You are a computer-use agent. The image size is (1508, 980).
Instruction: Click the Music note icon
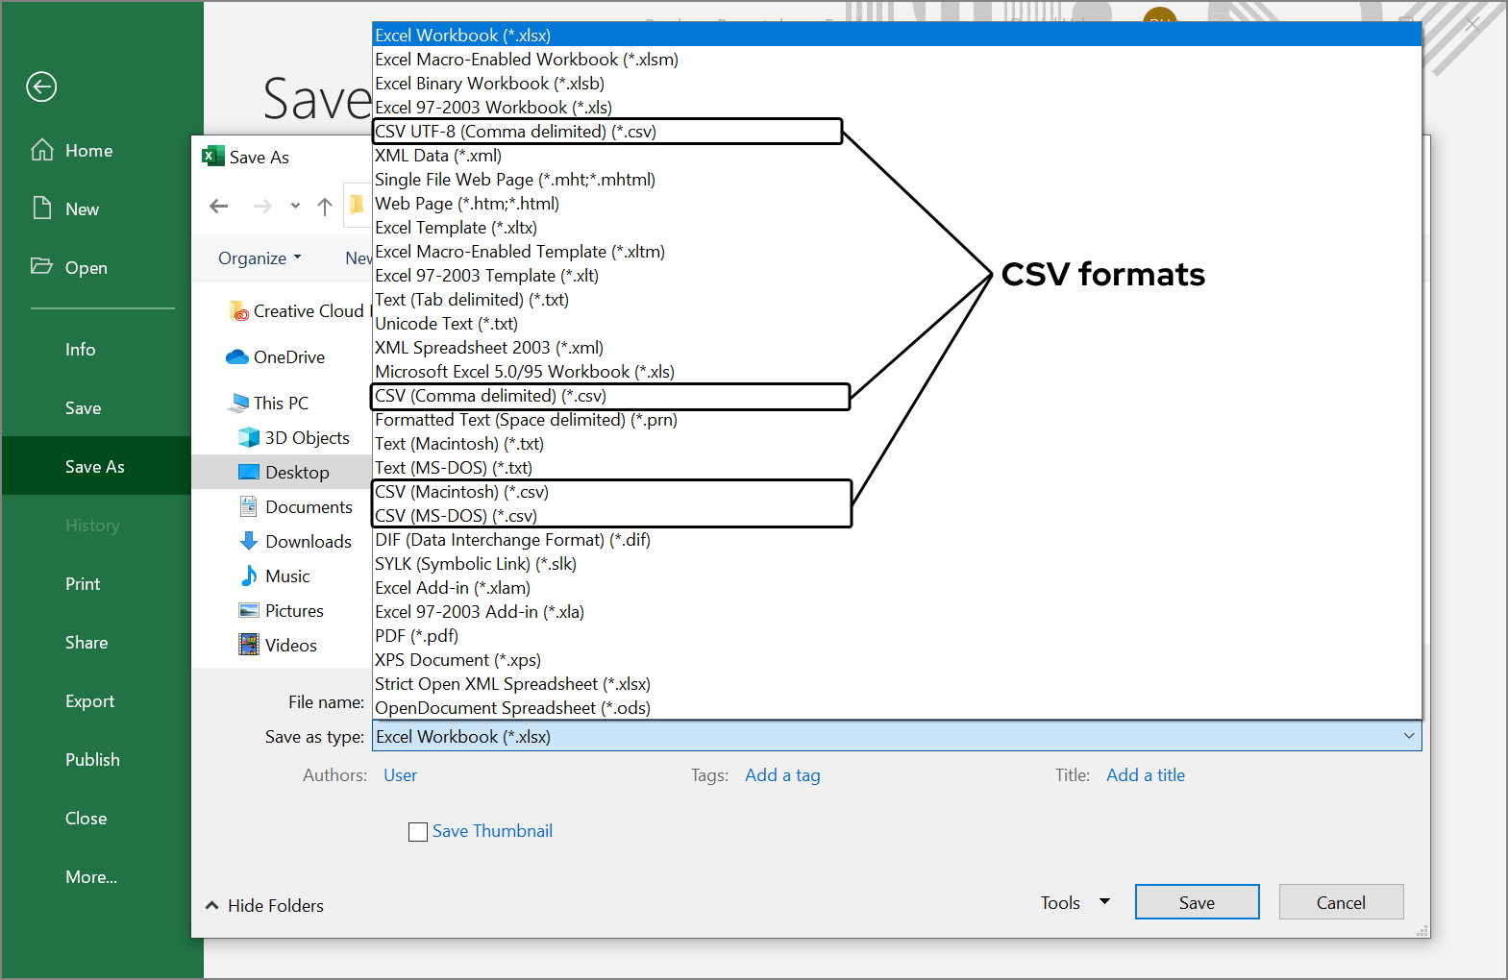(x=249, y=576)
